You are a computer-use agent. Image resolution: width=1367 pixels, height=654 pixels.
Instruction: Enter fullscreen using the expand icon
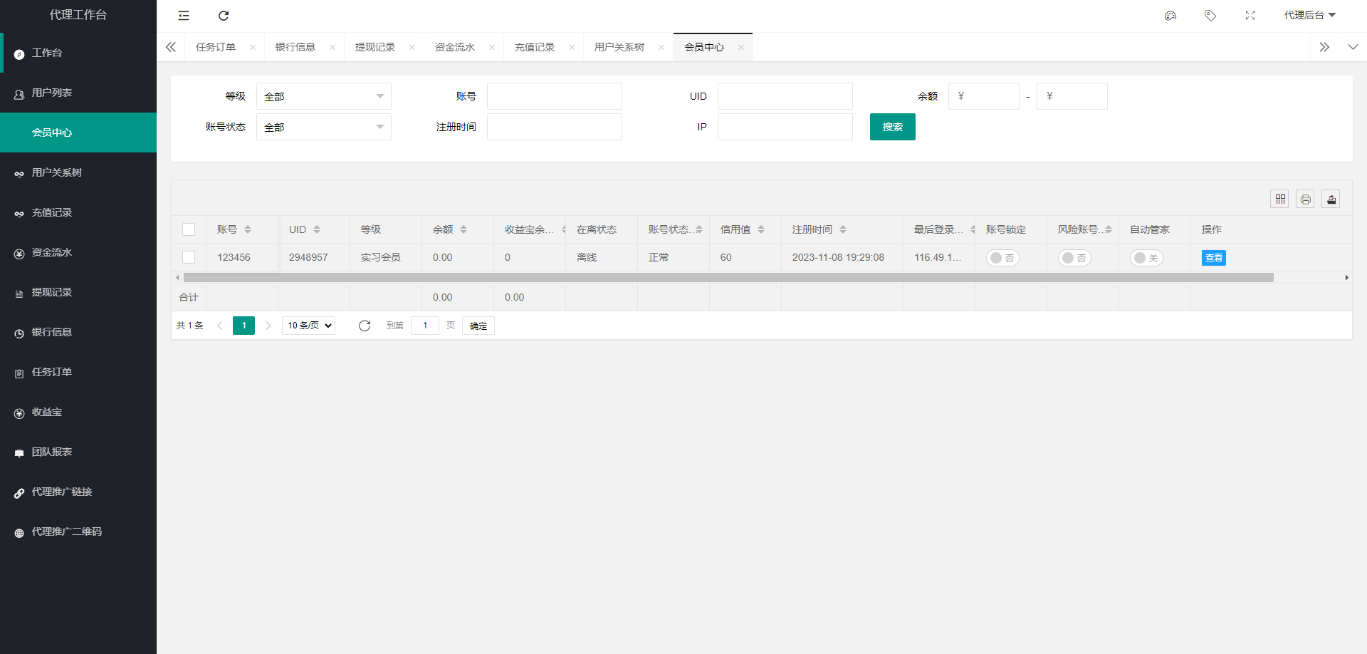click(x=1250, y=16)
